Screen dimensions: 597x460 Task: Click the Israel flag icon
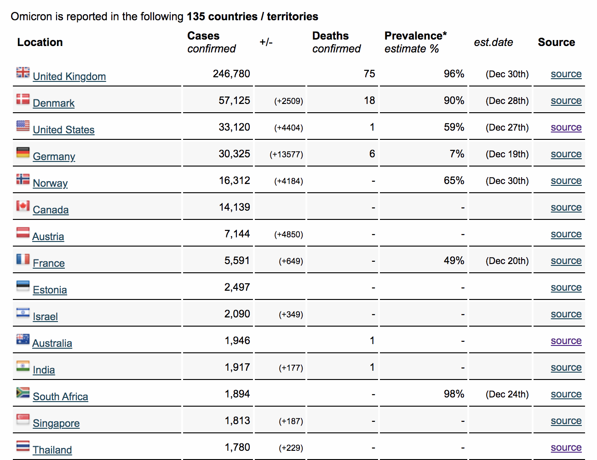[x=23, y=313]
